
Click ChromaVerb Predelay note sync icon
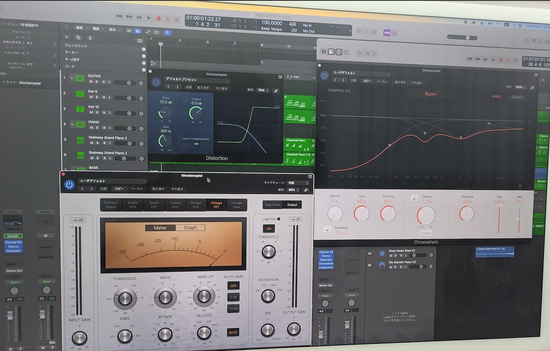click(327, 229)
